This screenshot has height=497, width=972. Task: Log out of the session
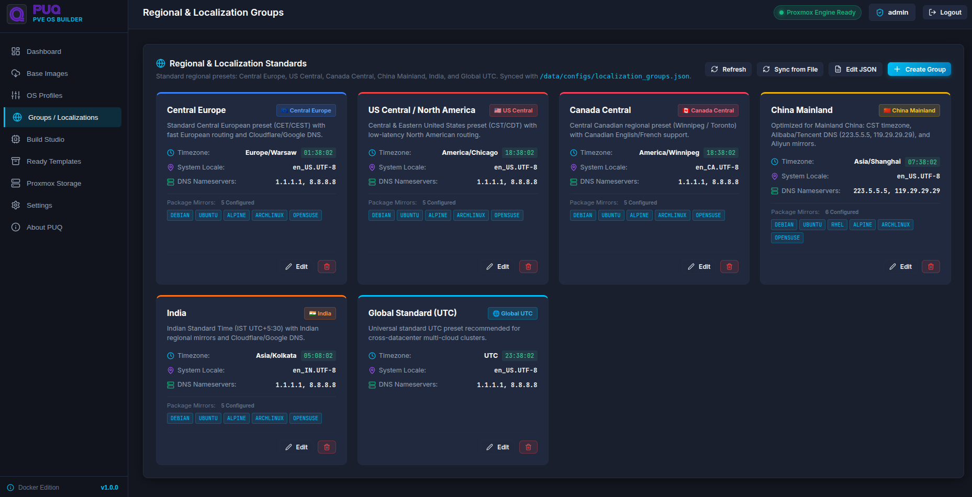pyautogui.click(x=945, y=13)
